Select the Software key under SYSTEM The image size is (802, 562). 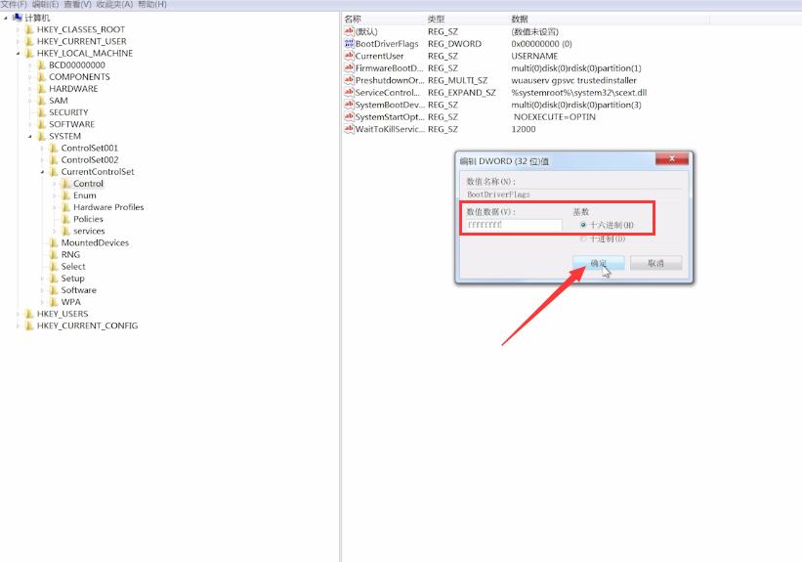pyautogui.click(x=79, y=290)
